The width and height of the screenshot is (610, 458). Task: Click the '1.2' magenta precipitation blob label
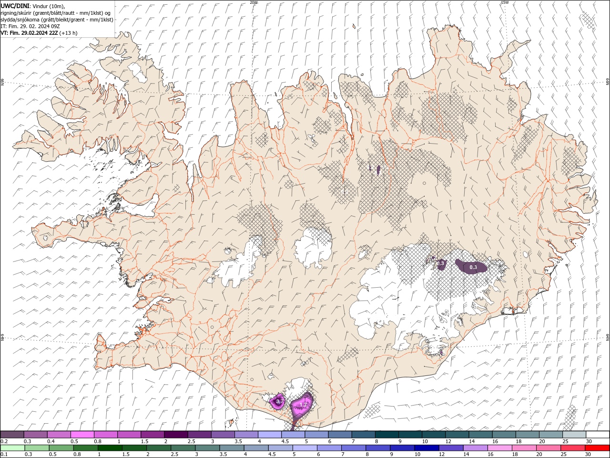pos(304,405)
